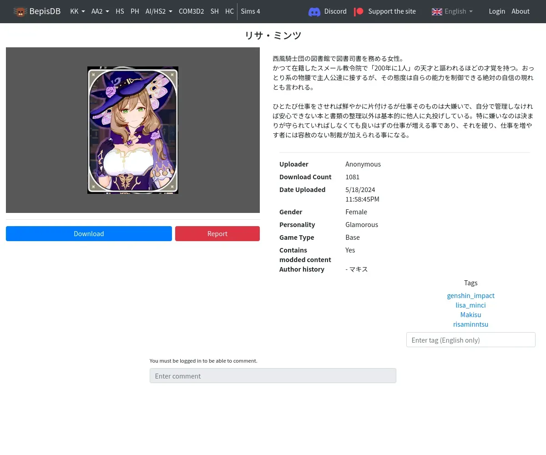Screen dimensions: 546x455
Task: Open the About page
Action: tap(521, 11)
